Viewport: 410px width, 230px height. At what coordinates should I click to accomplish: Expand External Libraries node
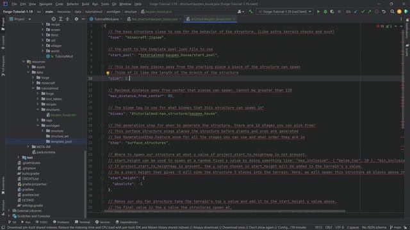pos(9,211)
